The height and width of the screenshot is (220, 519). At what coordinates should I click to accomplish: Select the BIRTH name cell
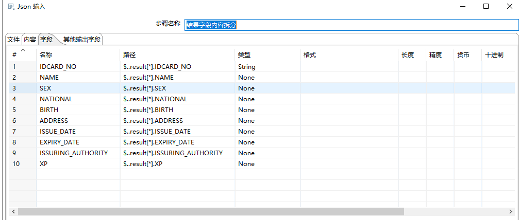click(78, 110)
